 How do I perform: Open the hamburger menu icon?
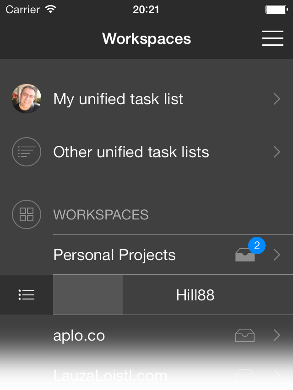(273, 38)
